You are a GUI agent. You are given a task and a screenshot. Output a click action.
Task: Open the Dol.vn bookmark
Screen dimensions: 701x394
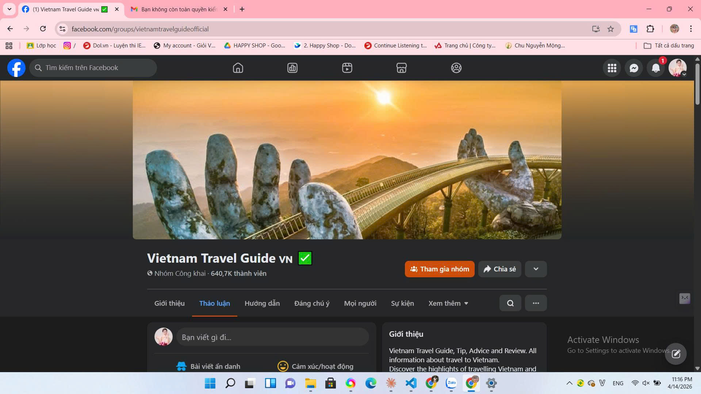tap(115, 46)
